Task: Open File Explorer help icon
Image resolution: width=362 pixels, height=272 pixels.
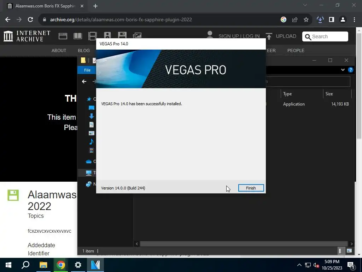Action: 350,70
